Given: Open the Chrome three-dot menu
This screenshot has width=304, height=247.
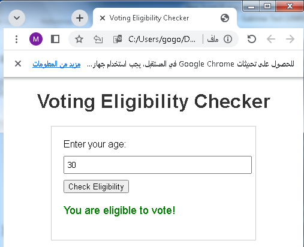Looking at the screenshot, I should point(17,39).
